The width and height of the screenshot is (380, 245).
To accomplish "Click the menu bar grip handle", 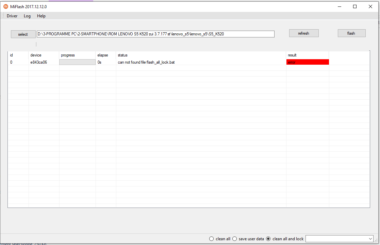I will coord(3,16).
